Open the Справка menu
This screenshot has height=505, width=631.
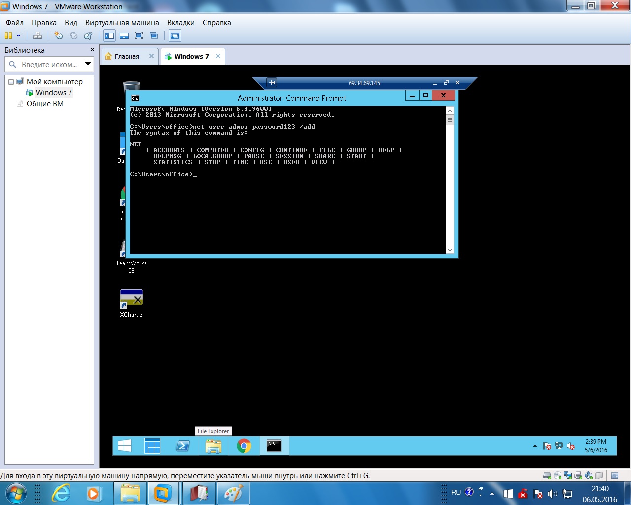217,23
